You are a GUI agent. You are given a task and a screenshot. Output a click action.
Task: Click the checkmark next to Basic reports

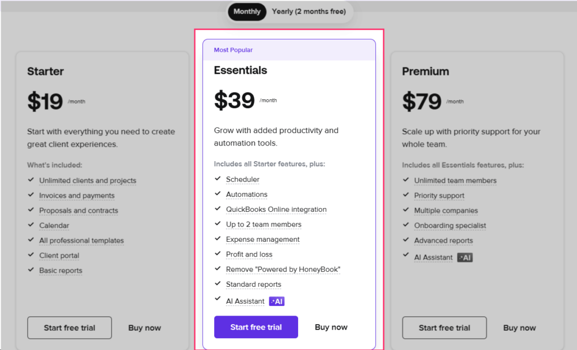[31, 270]
